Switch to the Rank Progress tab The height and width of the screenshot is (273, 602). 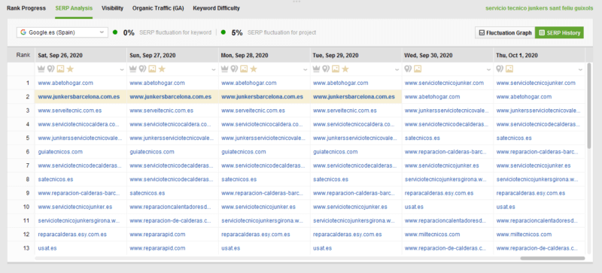click(26, 8)
